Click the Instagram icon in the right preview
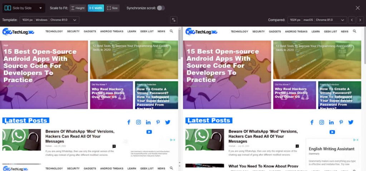Image resolution: width=366 pixels, height=171 pixels. [322, 122]
